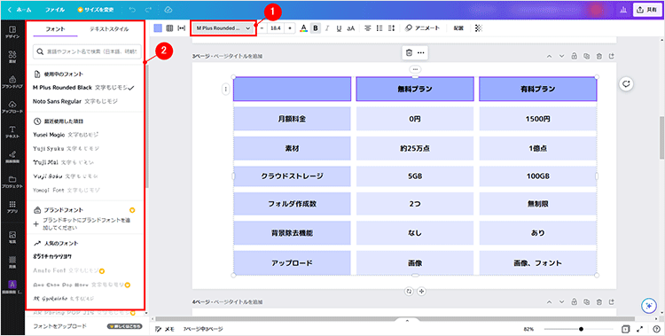Decrease font size with minus button

click(x=262, y=28)
